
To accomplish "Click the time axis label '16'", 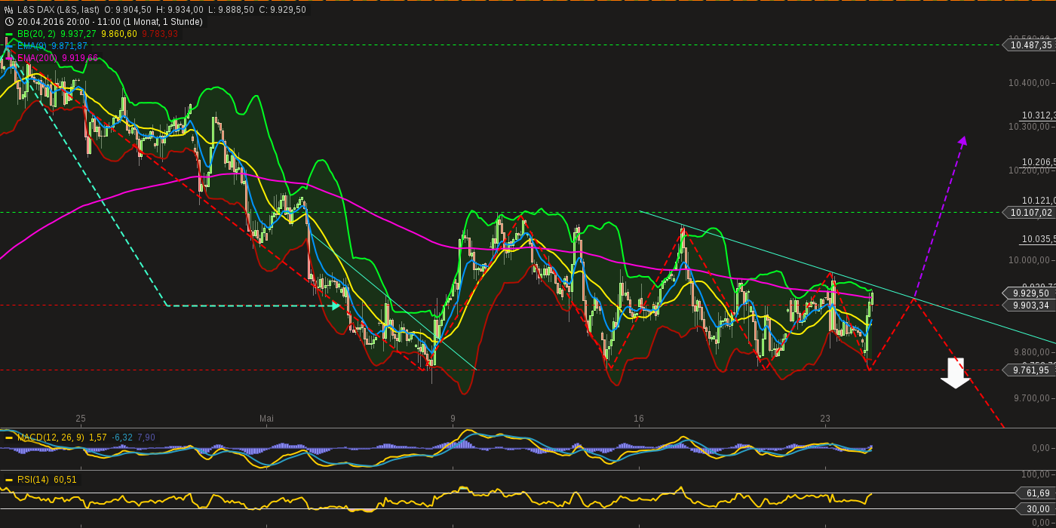I will 639,419.
